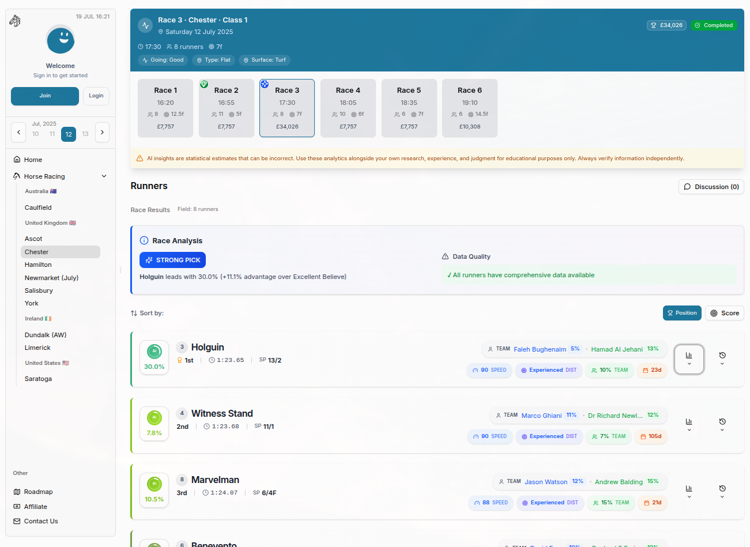Viewport: 750px width, 547px height.
Task: Click Witness Stand's 7.8% AI score badge
Action: click(x=154, y=424)
